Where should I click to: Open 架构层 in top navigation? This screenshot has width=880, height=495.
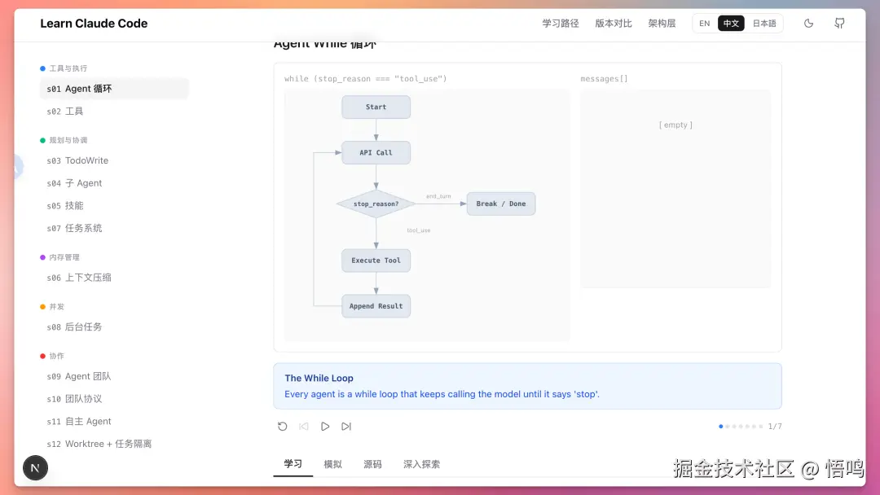point(662,24)
